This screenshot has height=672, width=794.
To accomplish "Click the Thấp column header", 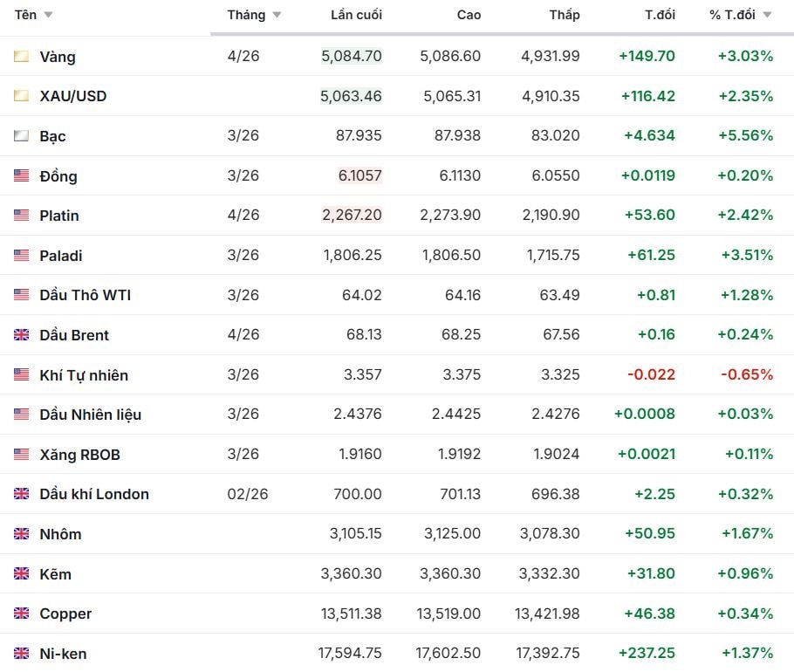I will click(x=565, y=15).
